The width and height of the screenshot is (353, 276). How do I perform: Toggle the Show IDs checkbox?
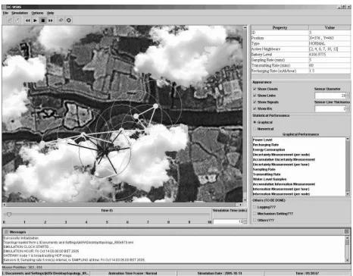255,108
